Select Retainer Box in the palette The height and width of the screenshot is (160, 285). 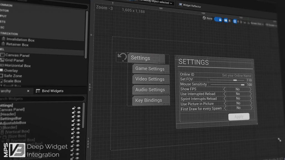(15, 44)
